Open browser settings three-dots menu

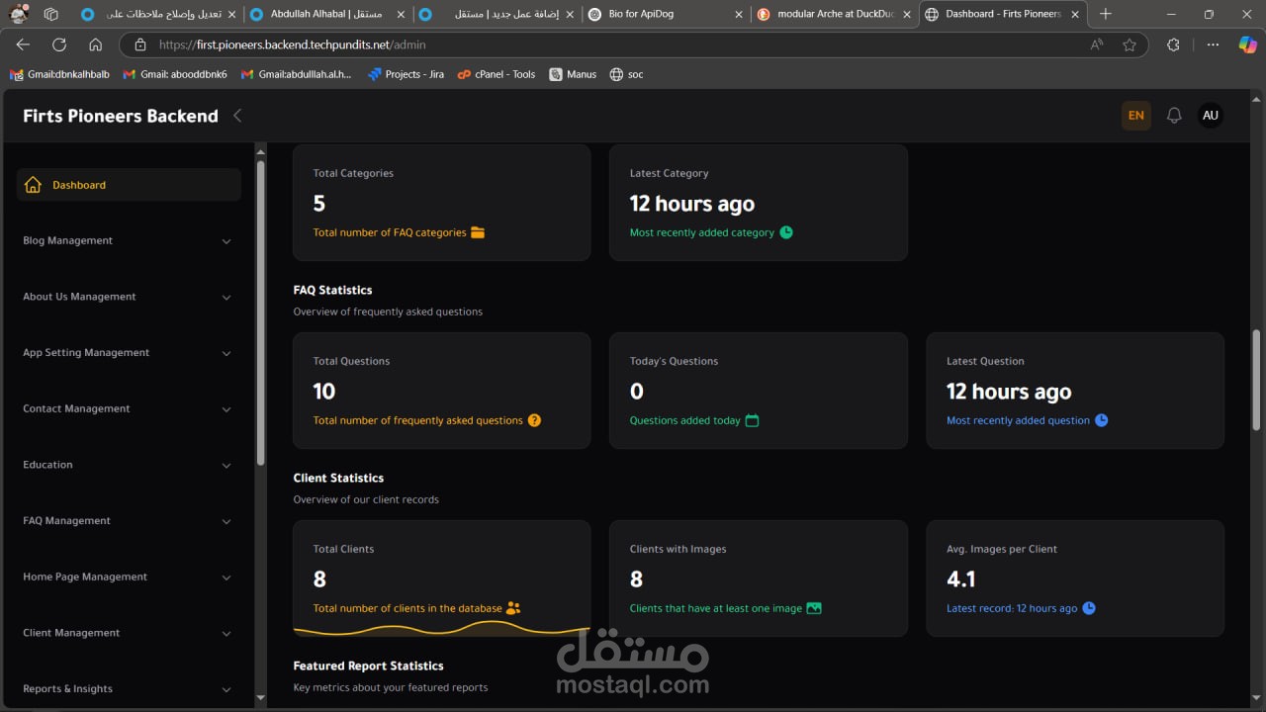(x=1213, y=44)
